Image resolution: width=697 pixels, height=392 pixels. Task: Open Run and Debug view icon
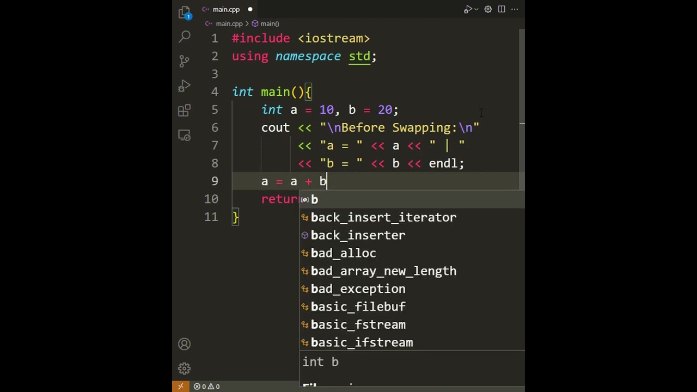coord(185,85)
